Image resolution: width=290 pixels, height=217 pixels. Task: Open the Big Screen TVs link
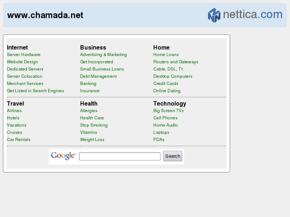pos(168,111)
